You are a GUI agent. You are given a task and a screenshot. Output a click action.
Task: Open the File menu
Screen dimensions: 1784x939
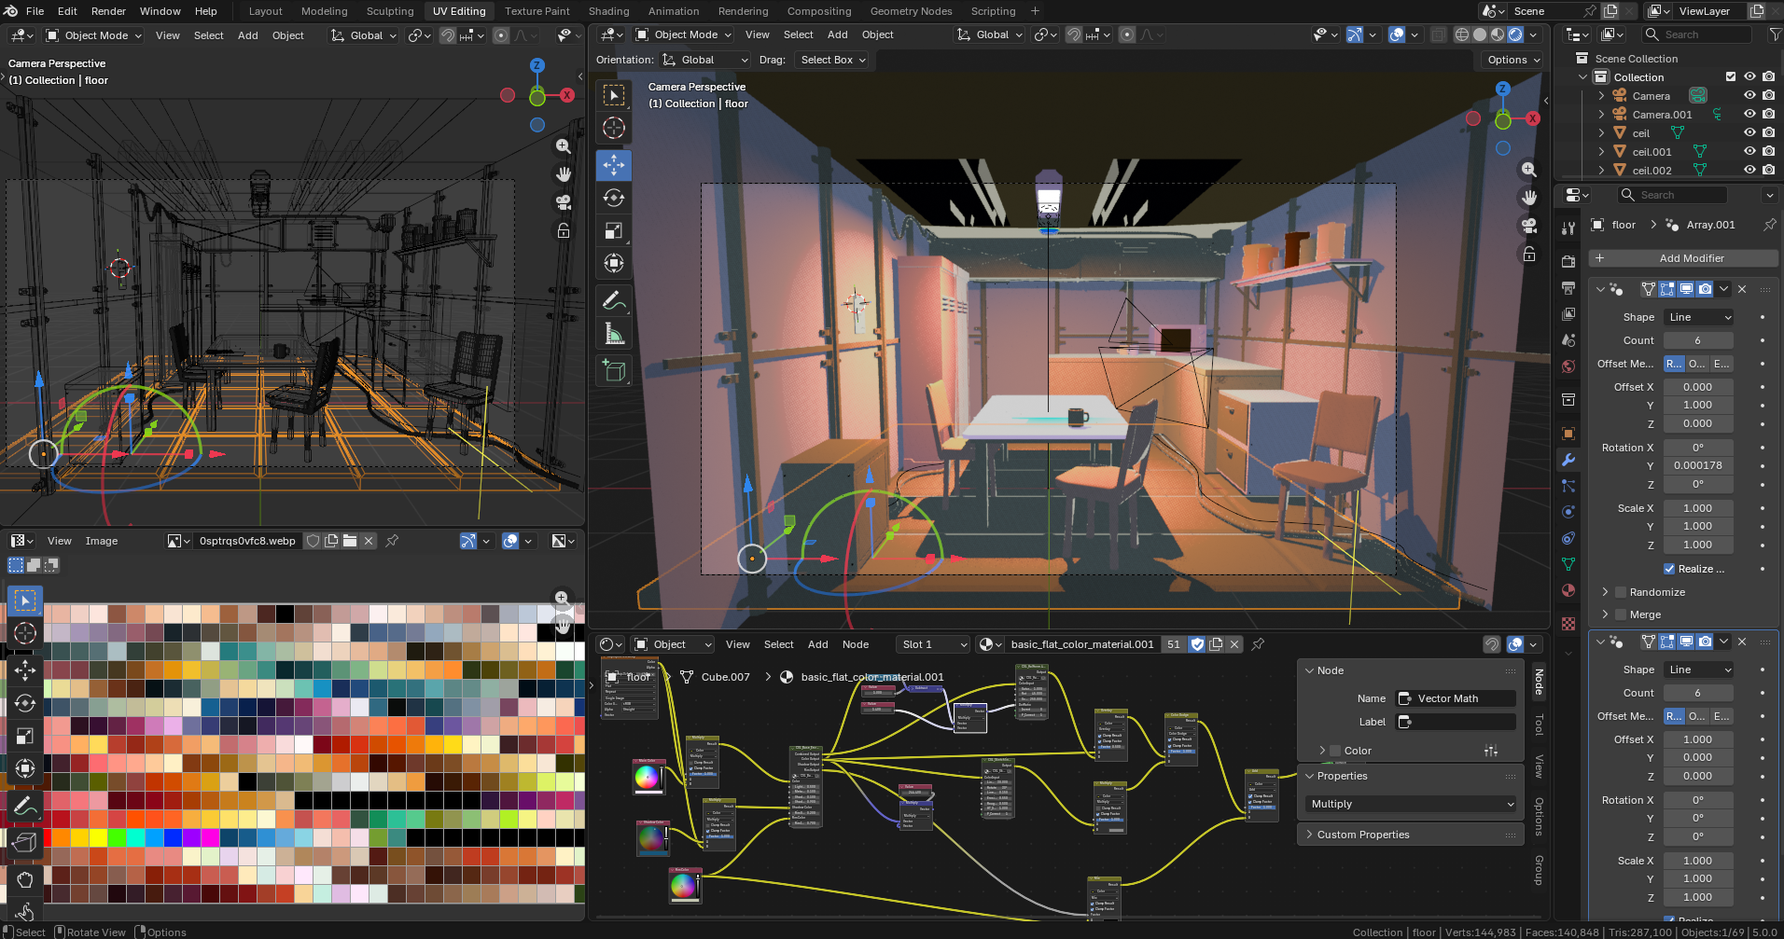click(x=35, y=11)
